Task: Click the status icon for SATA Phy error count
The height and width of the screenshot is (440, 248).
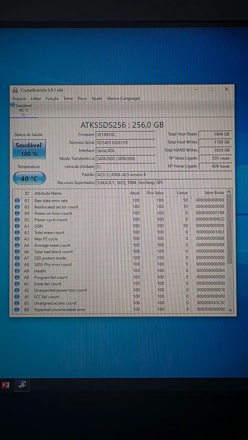Action: tap(17, 265)
